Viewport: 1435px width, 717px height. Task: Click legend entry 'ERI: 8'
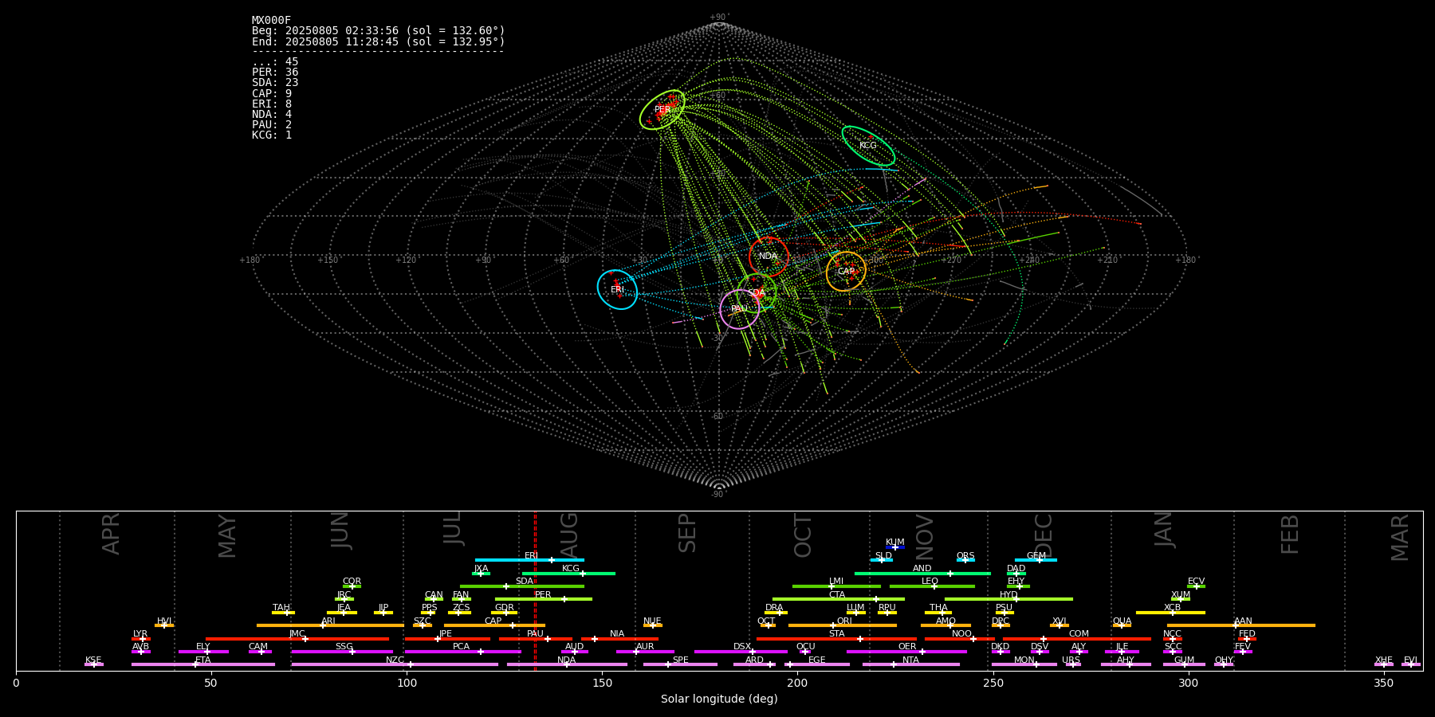click(272, 104)
